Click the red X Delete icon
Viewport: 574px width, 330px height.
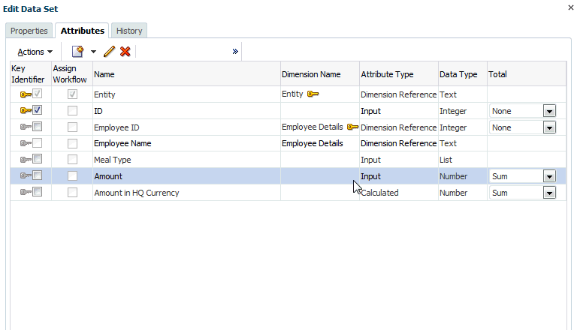coord(125,52)
